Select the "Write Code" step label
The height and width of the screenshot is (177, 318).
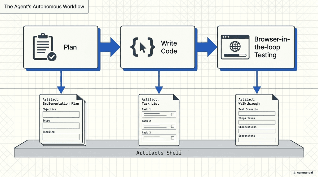click(x=169, y=47)
